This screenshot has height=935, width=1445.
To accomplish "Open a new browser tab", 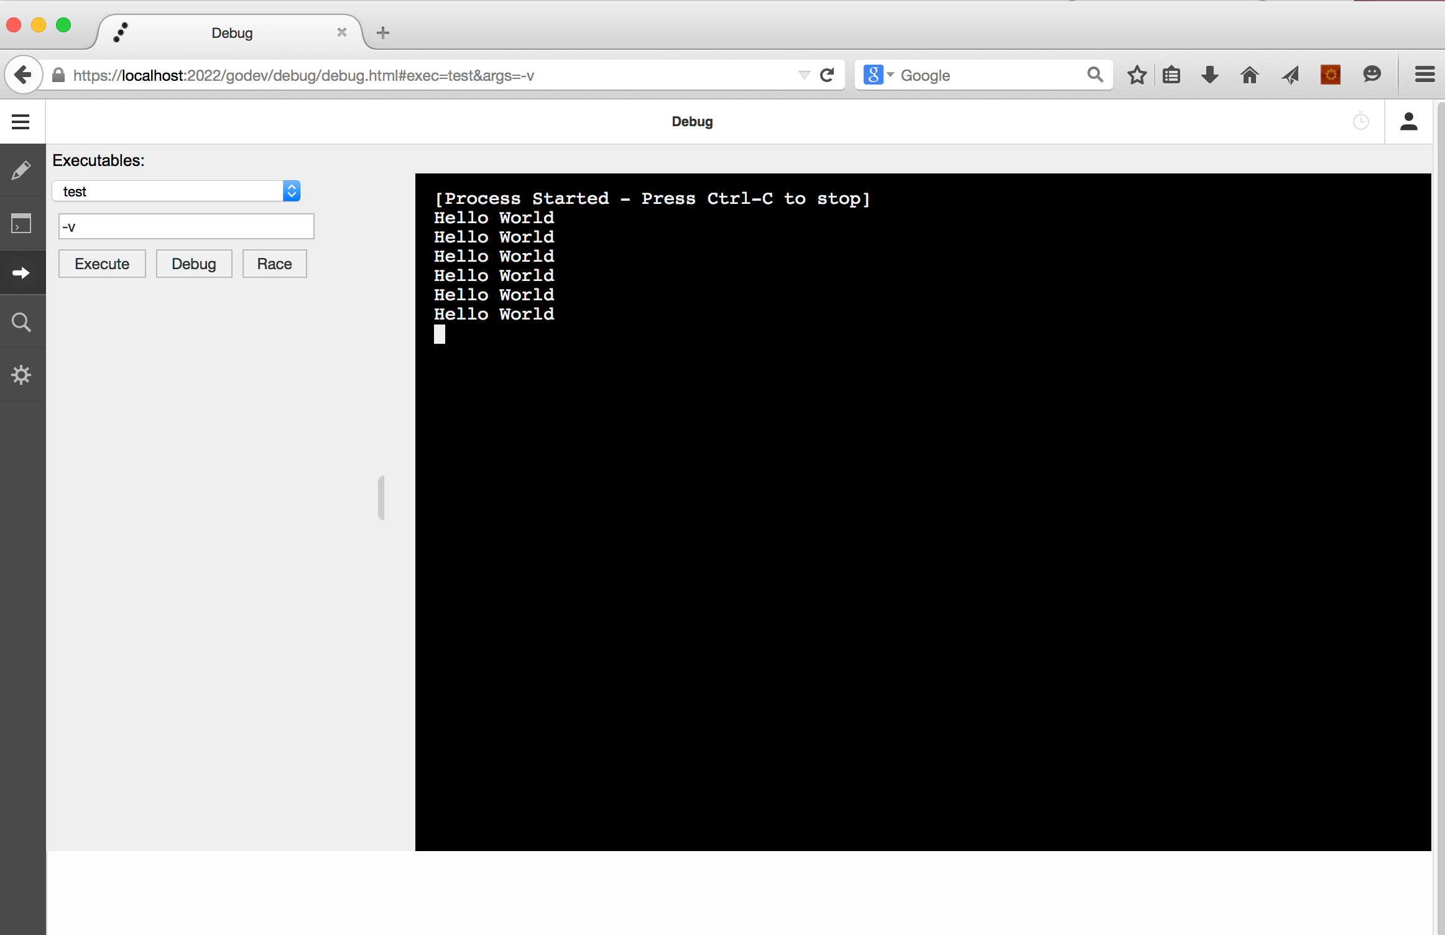I will (383, 33).
